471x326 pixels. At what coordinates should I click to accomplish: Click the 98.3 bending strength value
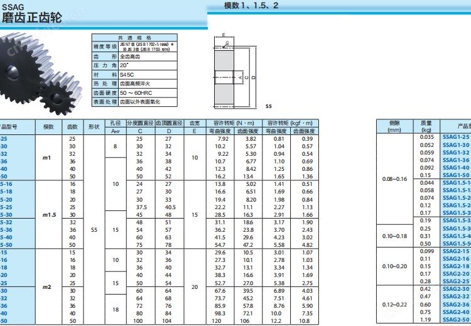pos(220,313)
